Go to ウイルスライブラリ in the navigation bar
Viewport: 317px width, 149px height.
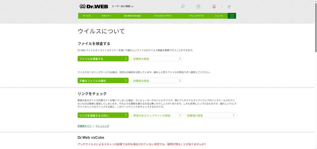click(x=163, y=16)
